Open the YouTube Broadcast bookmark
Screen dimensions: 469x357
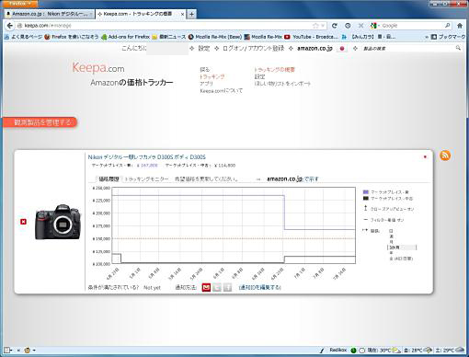pyautogui.click(x=311, y=37)
